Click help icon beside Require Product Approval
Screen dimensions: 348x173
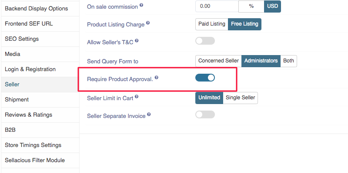pos(157,78)
